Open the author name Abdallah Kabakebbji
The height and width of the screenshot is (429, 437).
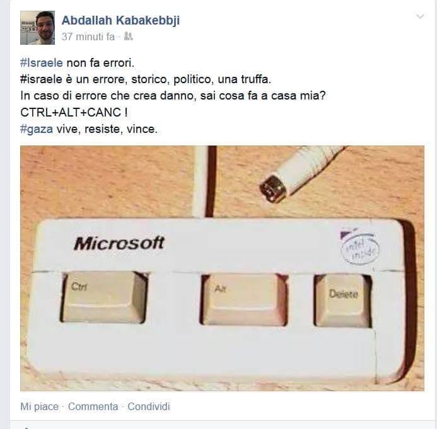pyautogui.click(x=120, y=21)
